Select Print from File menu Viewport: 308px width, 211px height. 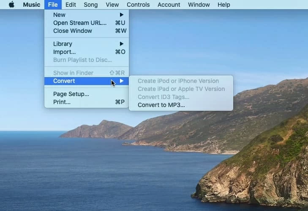(x=62, y=102)
